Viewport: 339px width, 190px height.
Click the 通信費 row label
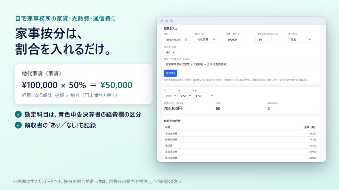(x=169, y=145)
